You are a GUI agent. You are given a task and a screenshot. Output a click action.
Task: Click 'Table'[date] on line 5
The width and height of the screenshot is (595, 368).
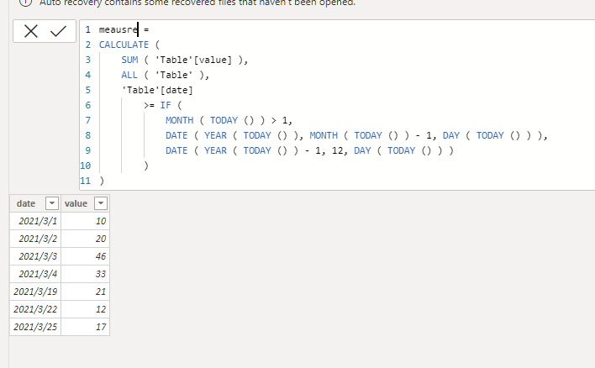point(157,90)
